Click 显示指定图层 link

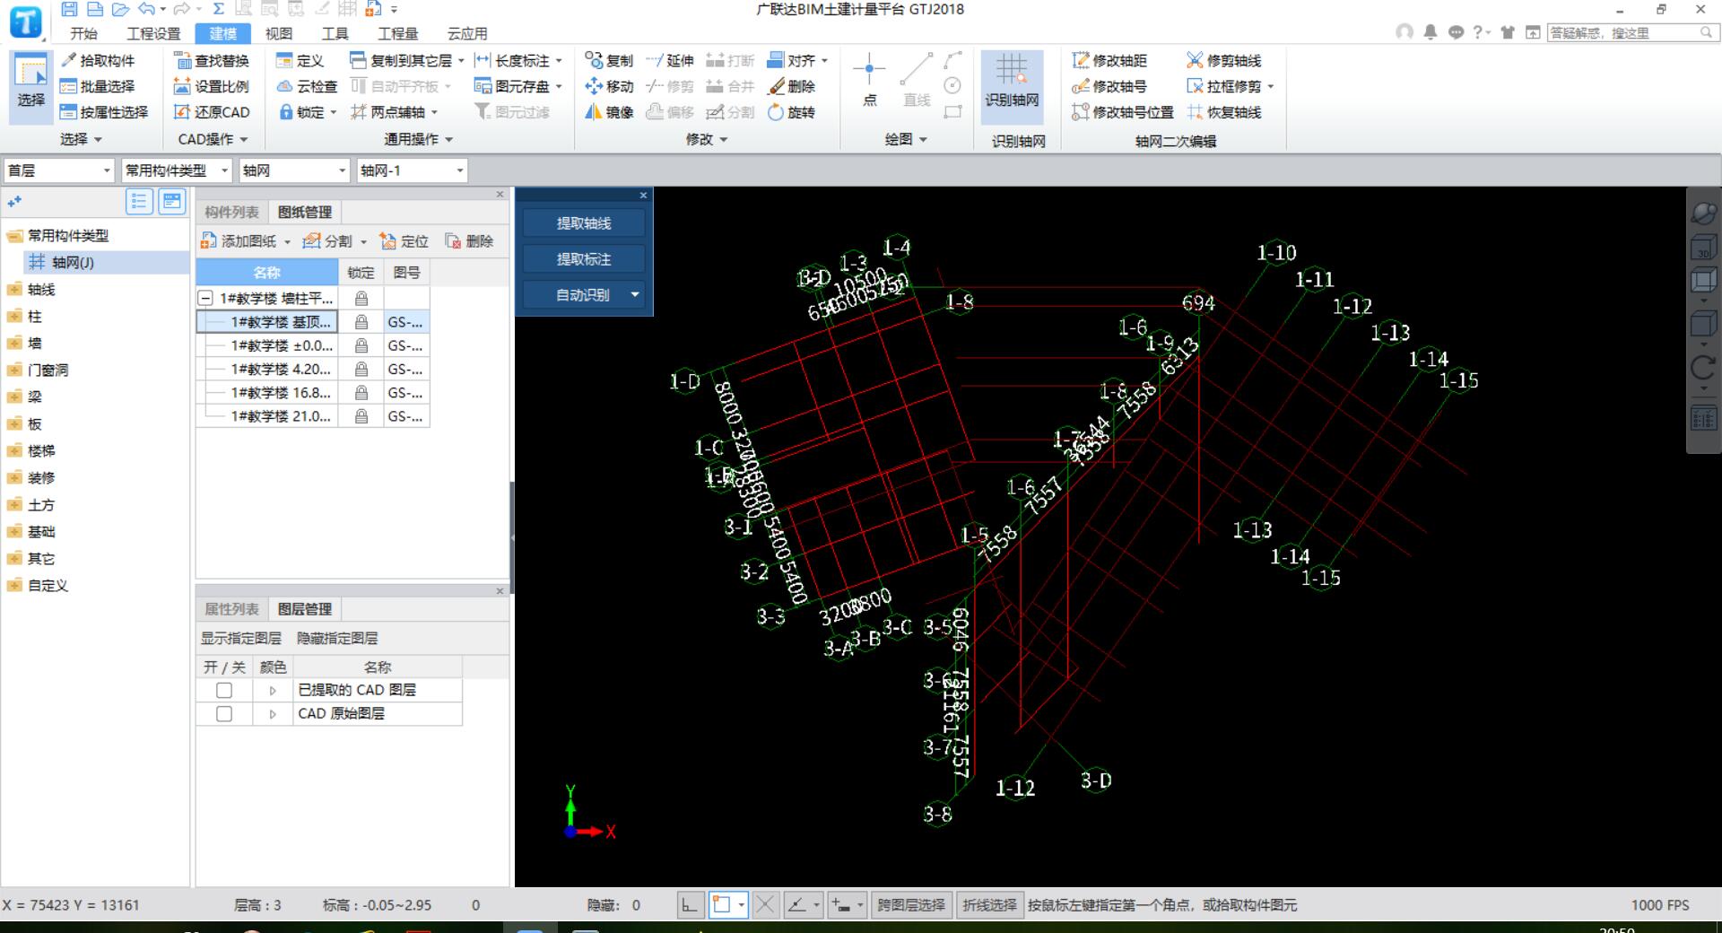pos(241,639)
